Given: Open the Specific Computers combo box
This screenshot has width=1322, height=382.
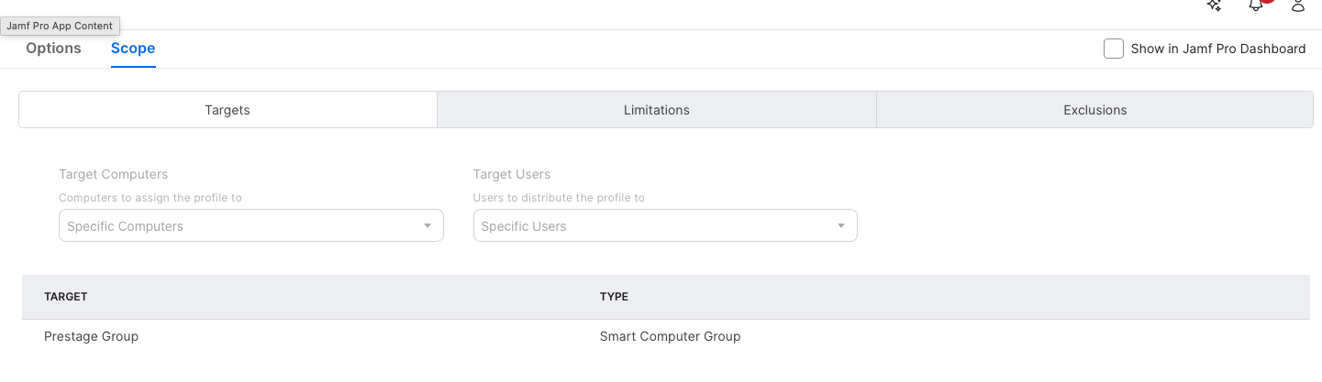Looking at the screenshot, I should [239, 226].
